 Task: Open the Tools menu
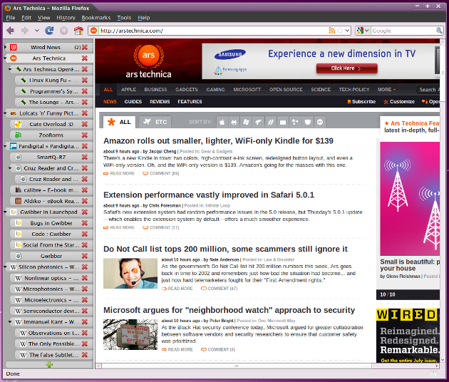pos(124,18)
